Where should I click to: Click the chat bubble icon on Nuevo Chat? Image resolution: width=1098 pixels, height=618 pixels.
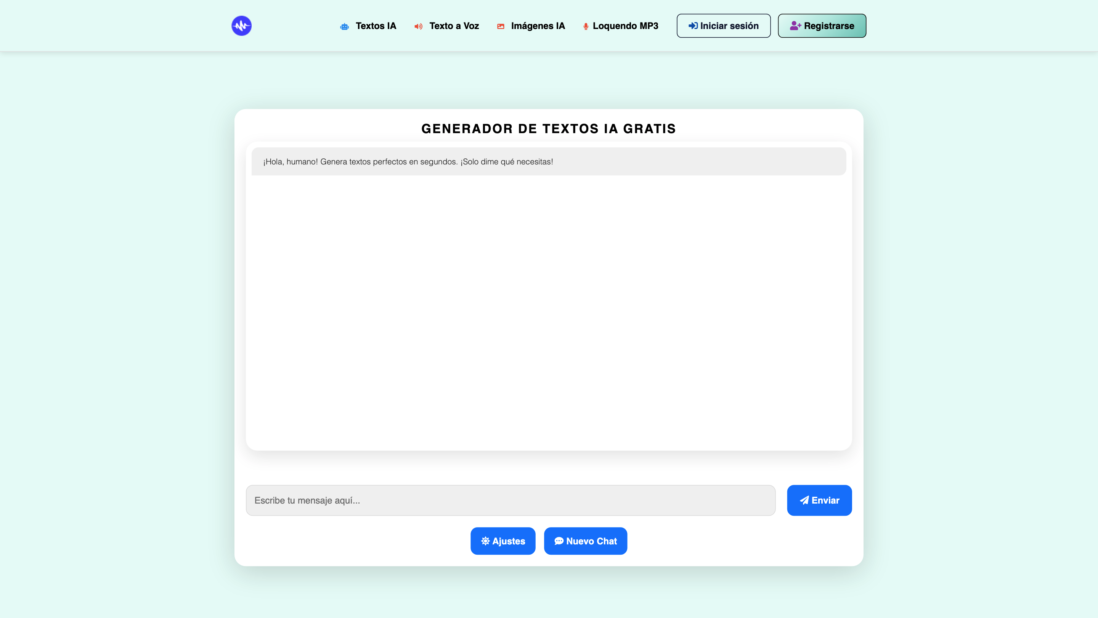pyautogui.click(x=559, y=541)
